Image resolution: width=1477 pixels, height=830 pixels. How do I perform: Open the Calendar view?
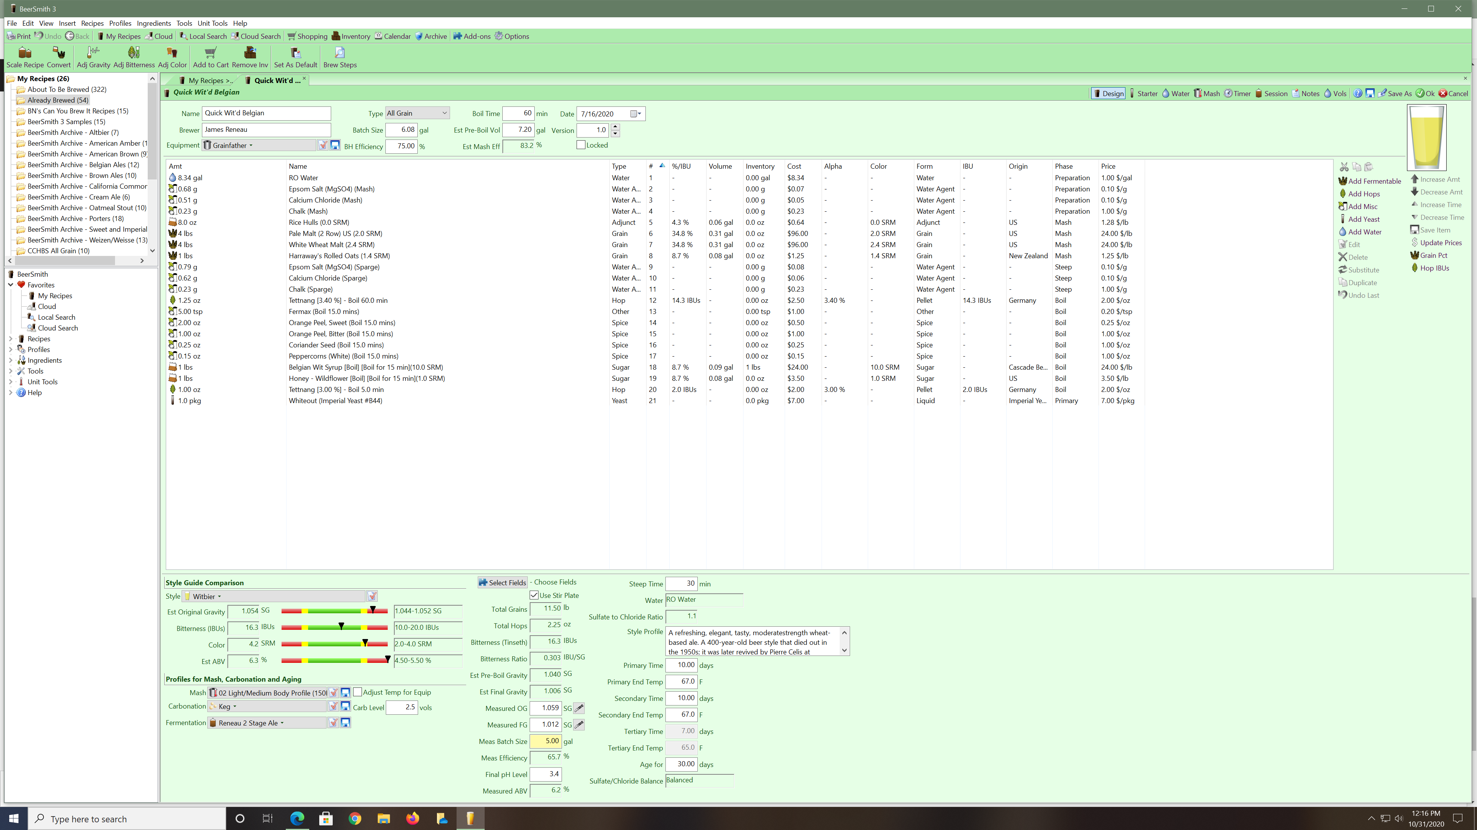[x=393, y=36]
